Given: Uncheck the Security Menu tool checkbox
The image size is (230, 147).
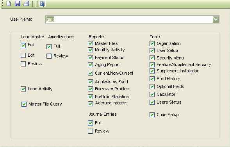Looking at the screenshot, I should coord(152,58).
